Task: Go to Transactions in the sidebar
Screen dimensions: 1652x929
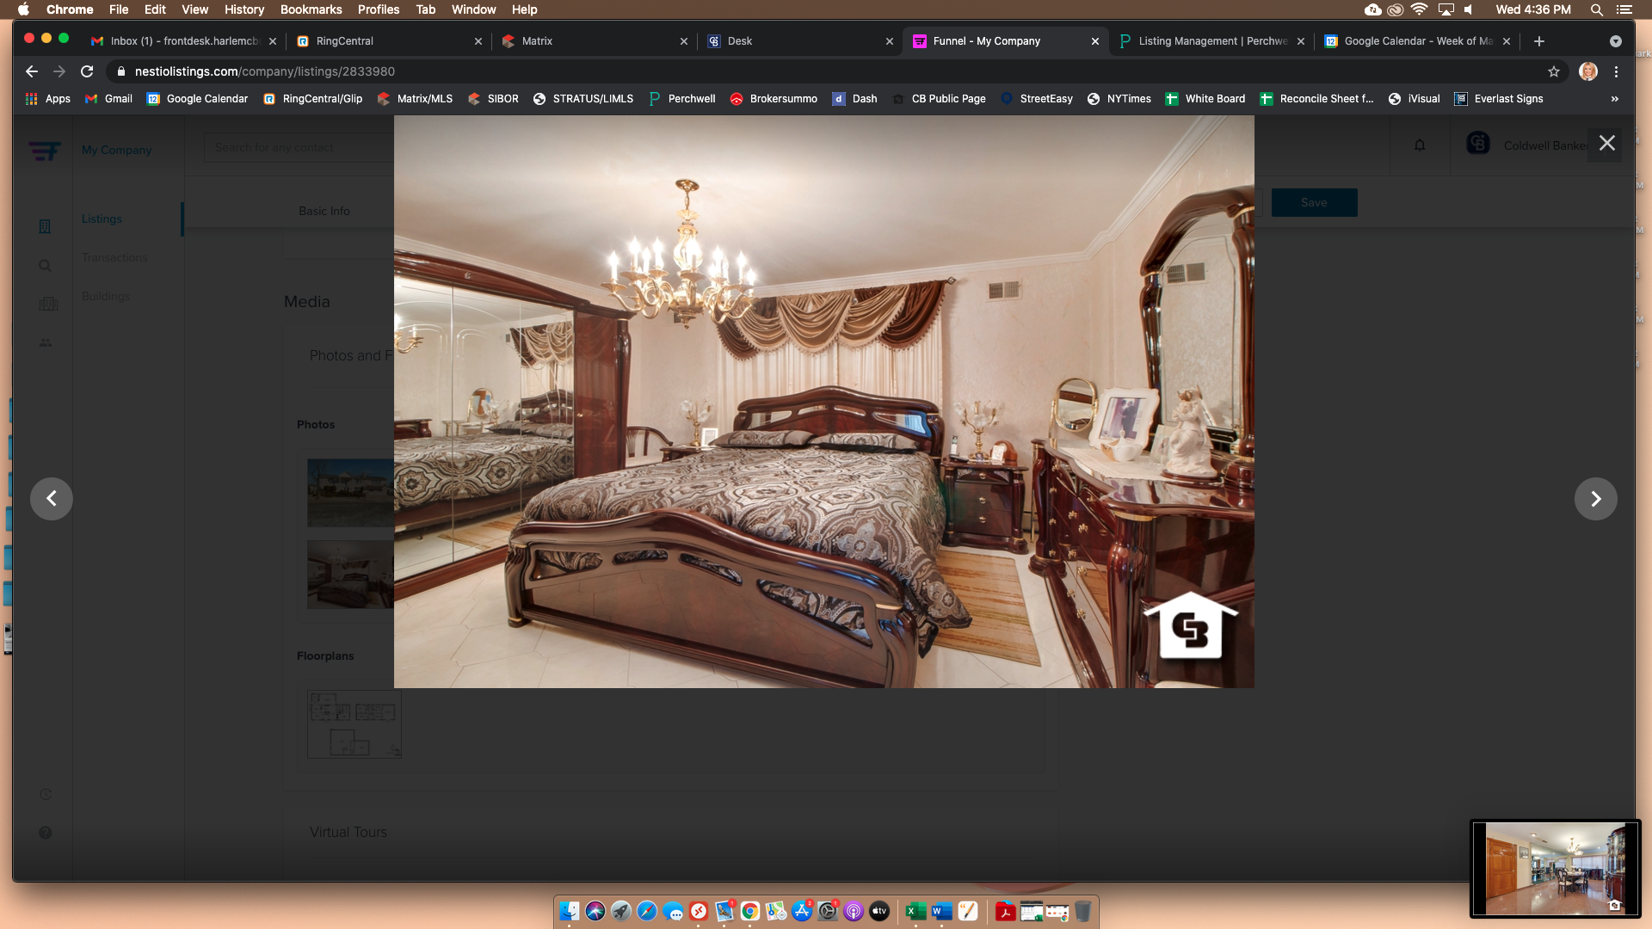Action: [114, 258]
